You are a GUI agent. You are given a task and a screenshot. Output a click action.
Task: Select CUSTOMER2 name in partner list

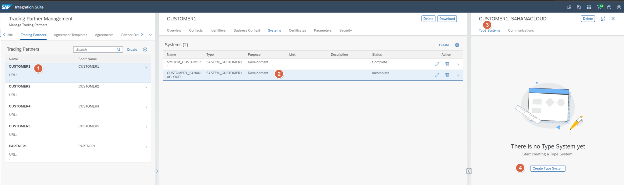click(x=19, y=87)
